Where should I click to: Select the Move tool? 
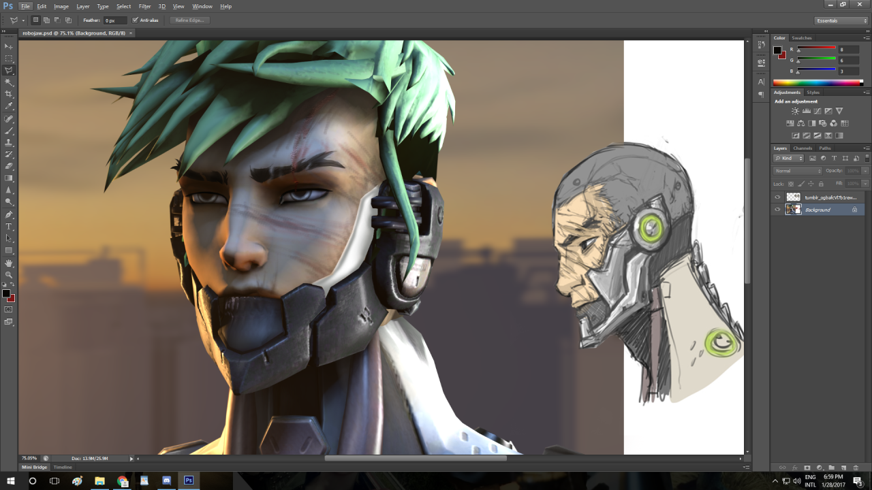click(9, 46)
